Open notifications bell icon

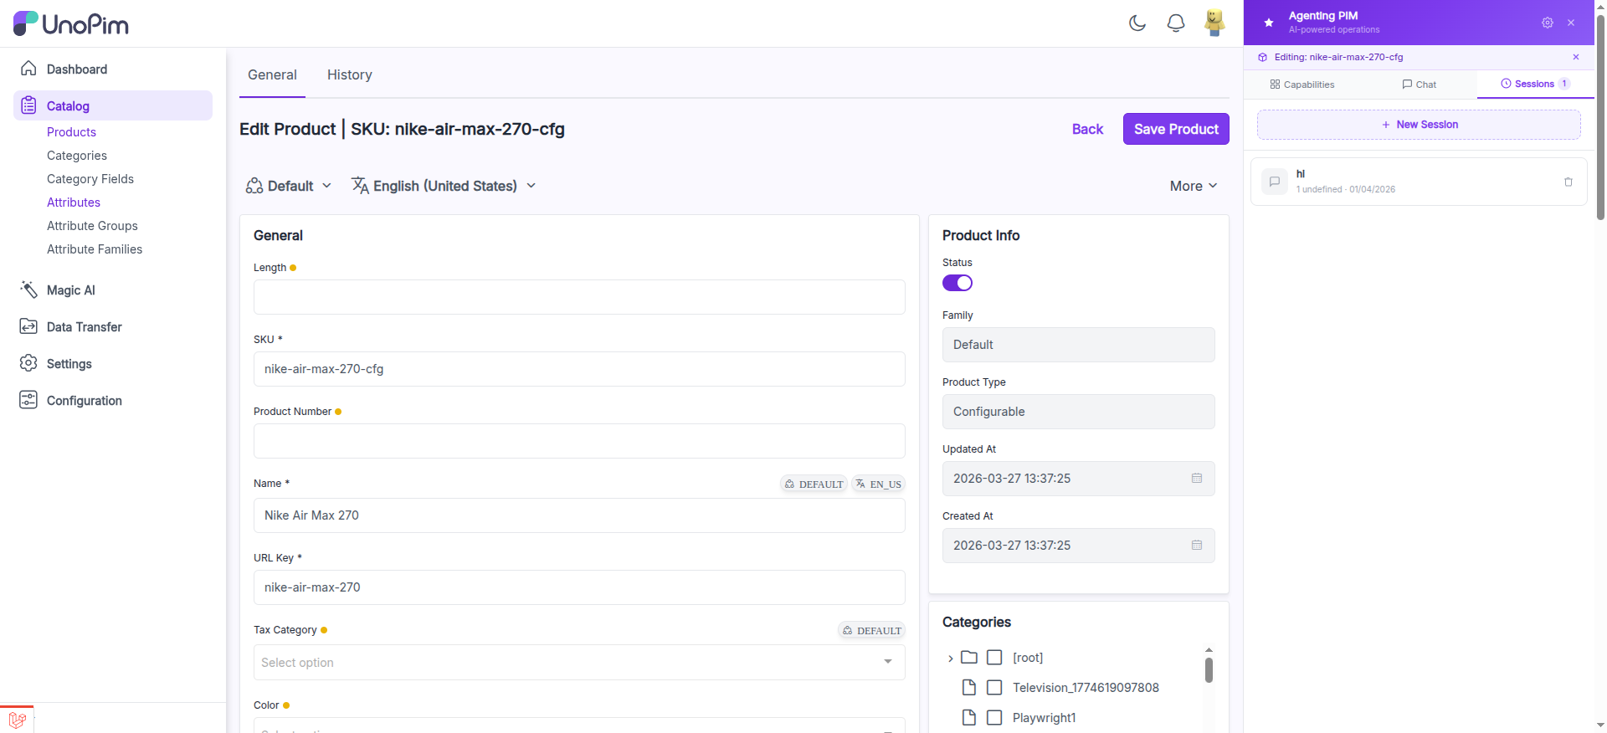pyautogui.click(x=1176, y=23)
